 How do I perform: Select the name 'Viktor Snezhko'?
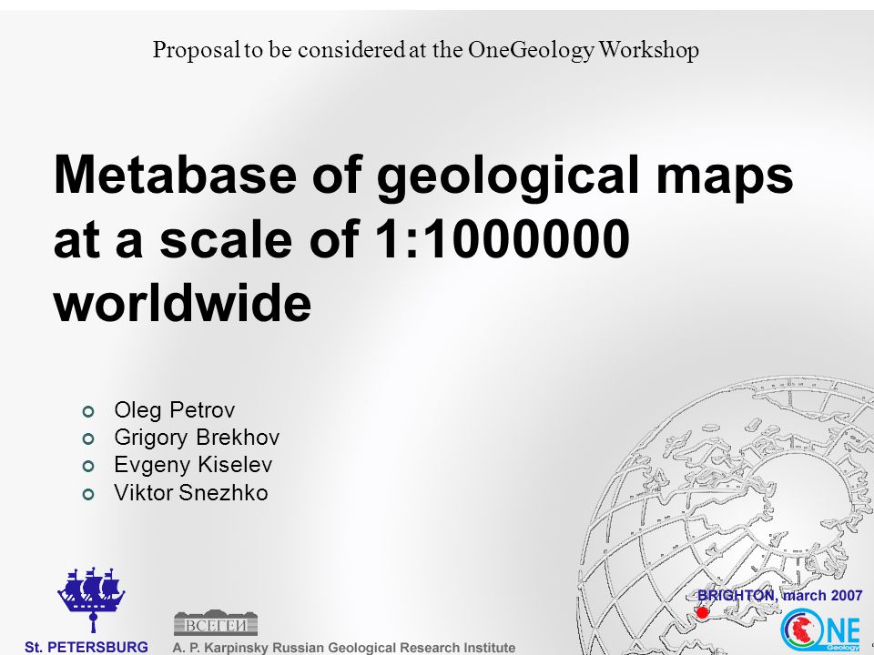(191, 492)
